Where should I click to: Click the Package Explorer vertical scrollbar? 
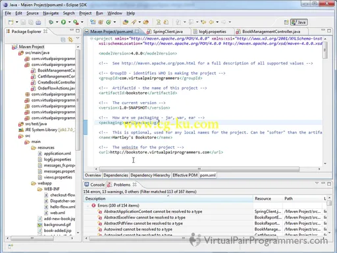(78, 100)
